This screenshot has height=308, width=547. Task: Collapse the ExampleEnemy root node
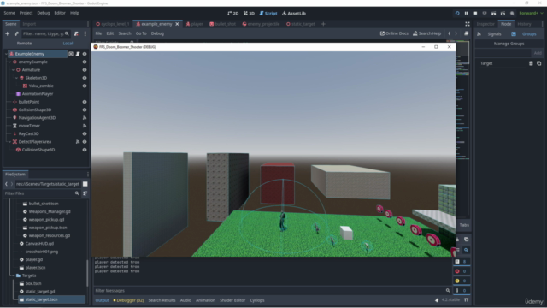(6, 54)
